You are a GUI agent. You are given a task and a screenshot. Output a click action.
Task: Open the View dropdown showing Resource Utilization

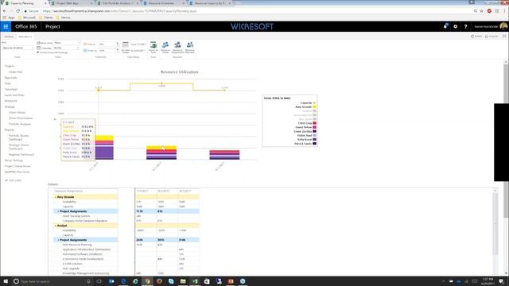coord(17,48)
